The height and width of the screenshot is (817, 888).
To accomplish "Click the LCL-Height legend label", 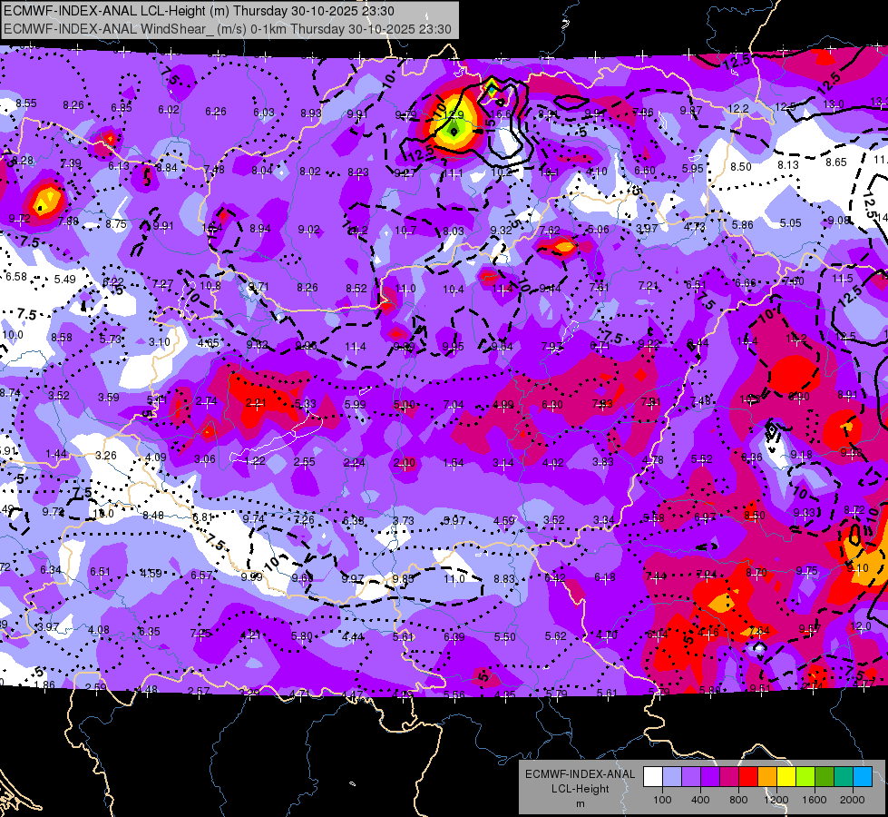I will pyautogui.click(x=580, y=789).
